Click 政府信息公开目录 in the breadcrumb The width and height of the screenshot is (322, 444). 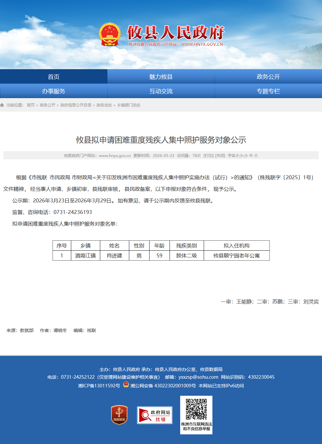coord(76,105)
